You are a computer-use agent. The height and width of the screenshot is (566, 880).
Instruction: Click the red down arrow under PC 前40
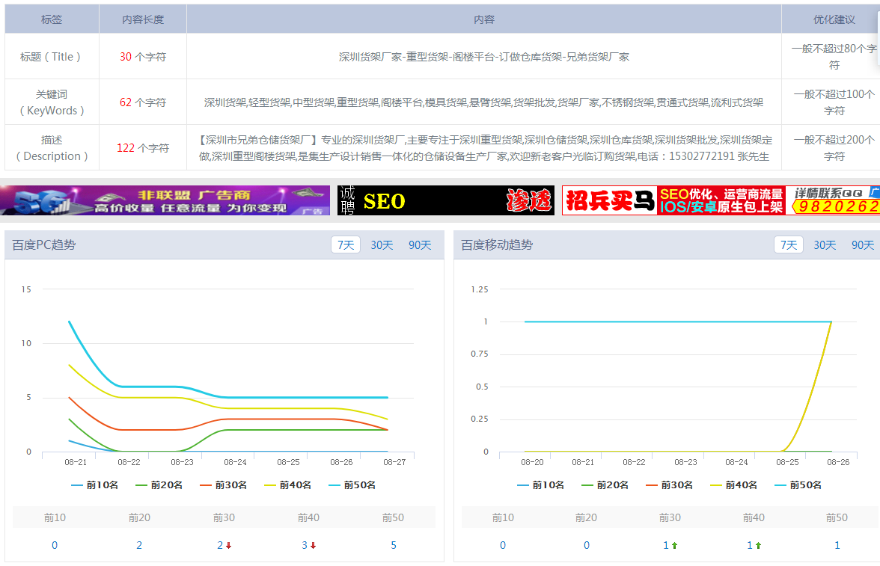click(x=313, y=545)
